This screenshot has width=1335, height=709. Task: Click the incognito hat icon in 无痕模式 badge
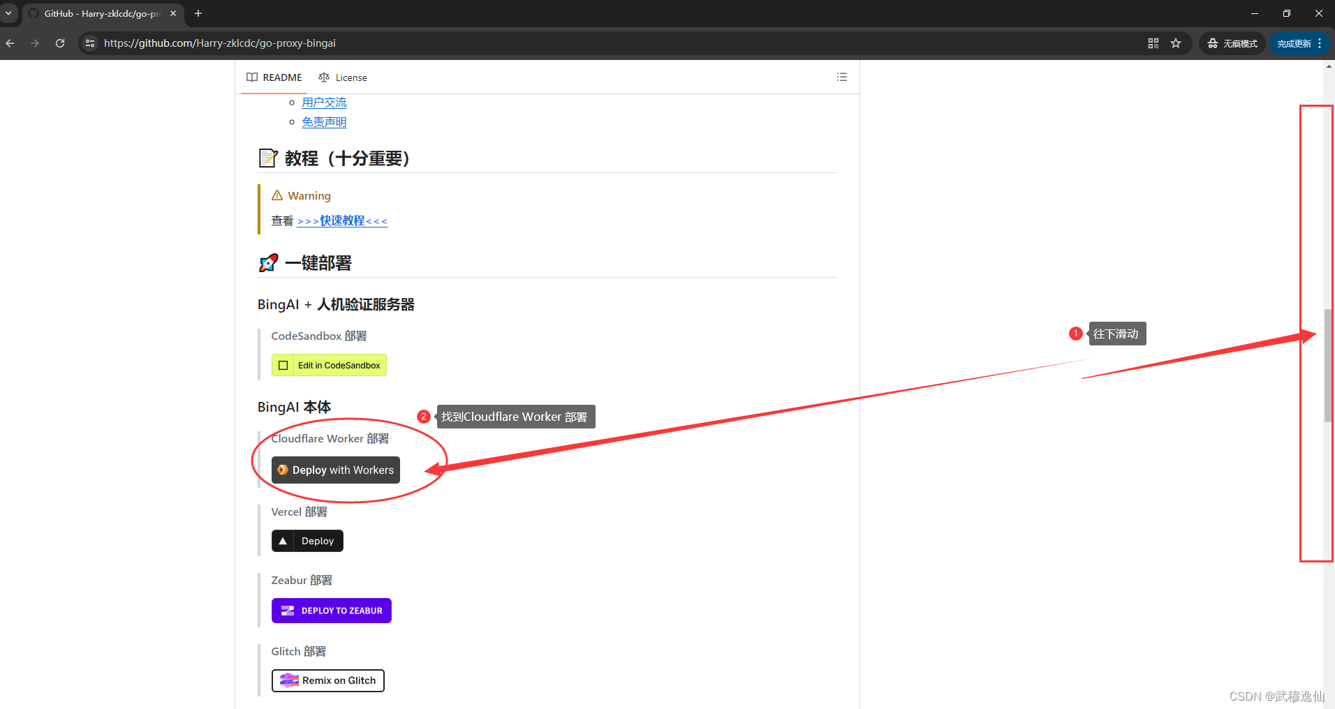click(1212, 43)
